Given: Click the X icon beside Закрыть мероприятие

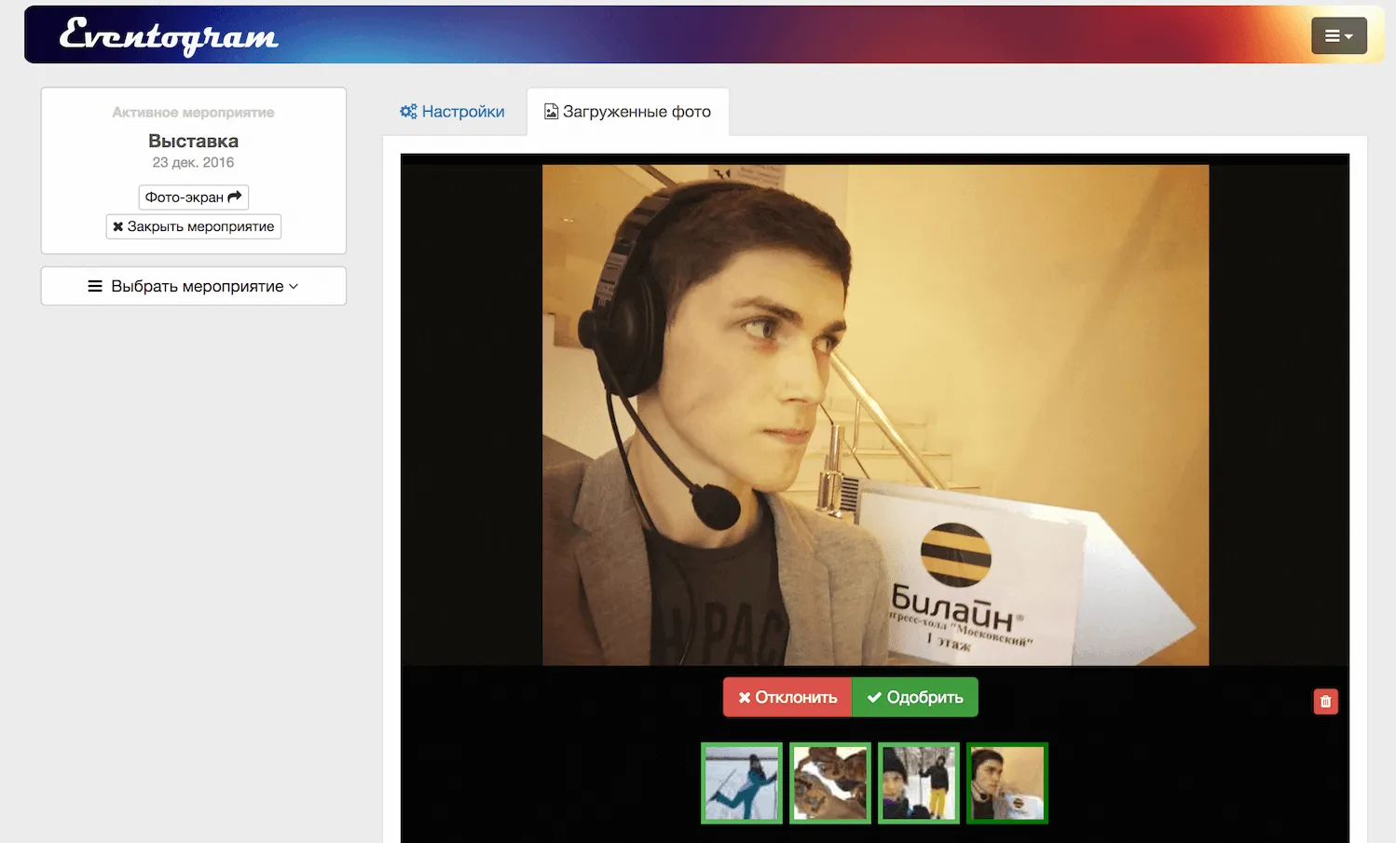Looking at the screenshot, I should [x=118, y=226].
